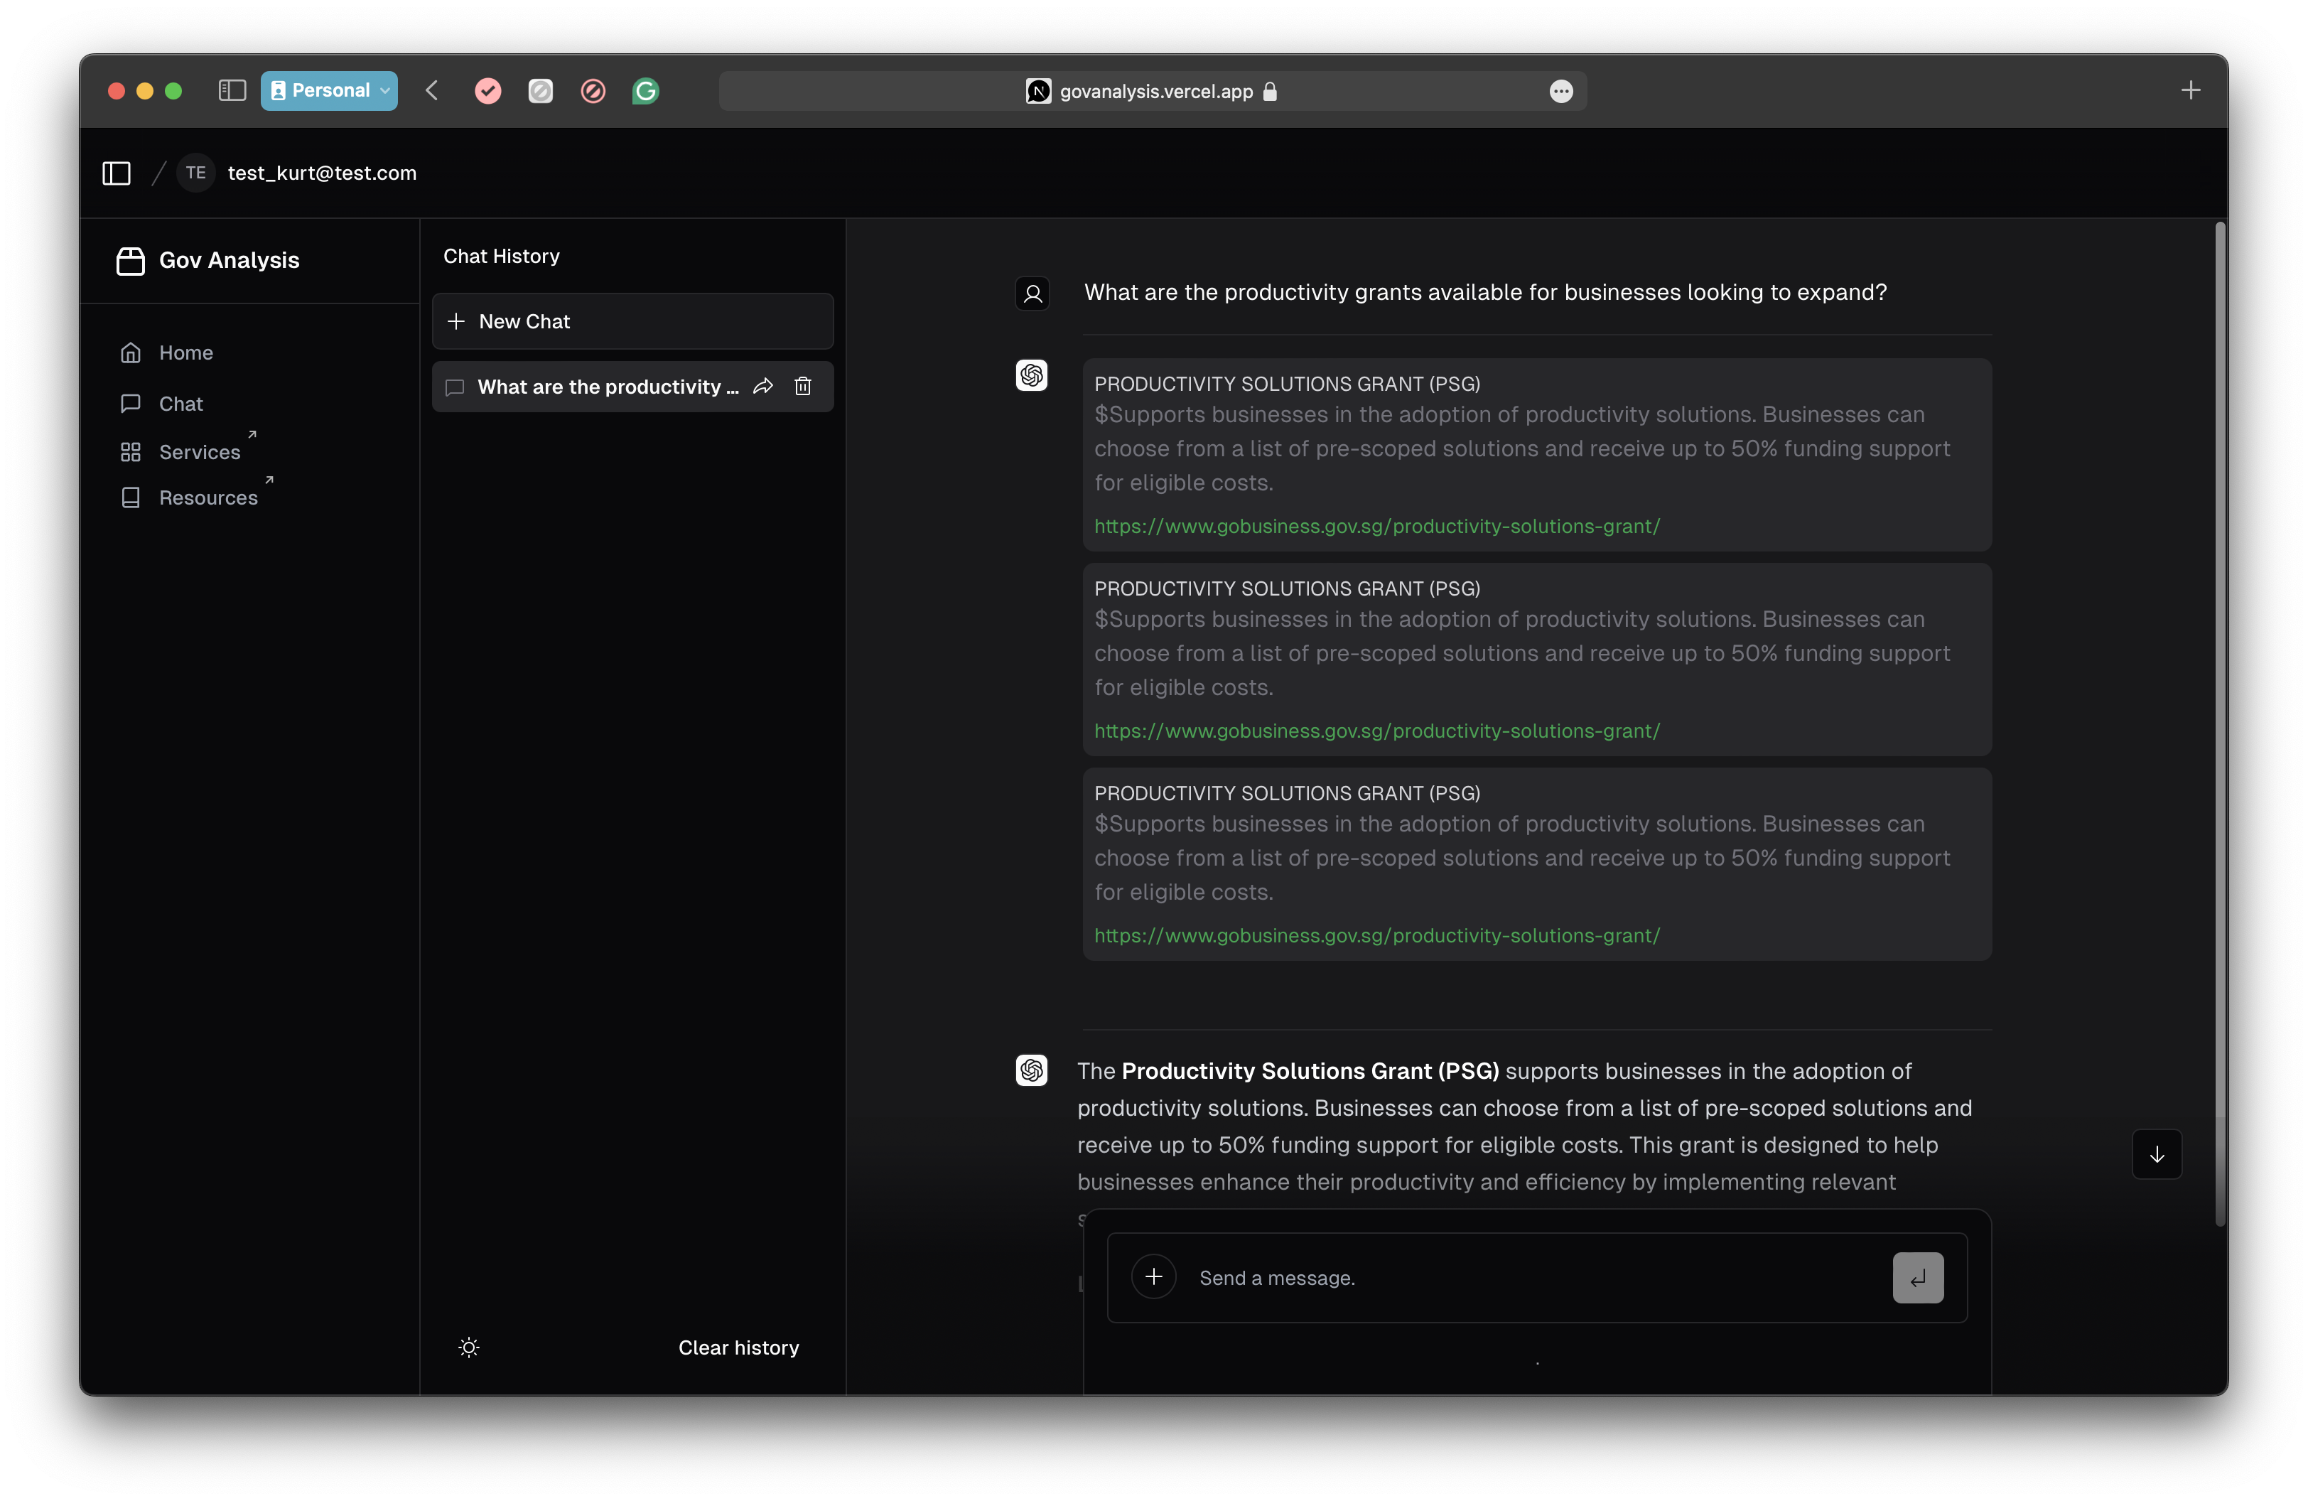Image resolution: width=2308 pixels, height=1501 pixels.
Task: Go to Chat in sidebar
Action: (180, 404)
